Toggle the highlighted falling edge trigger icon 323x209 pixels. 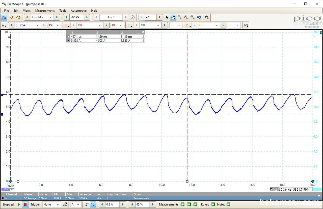click(93, 204)
